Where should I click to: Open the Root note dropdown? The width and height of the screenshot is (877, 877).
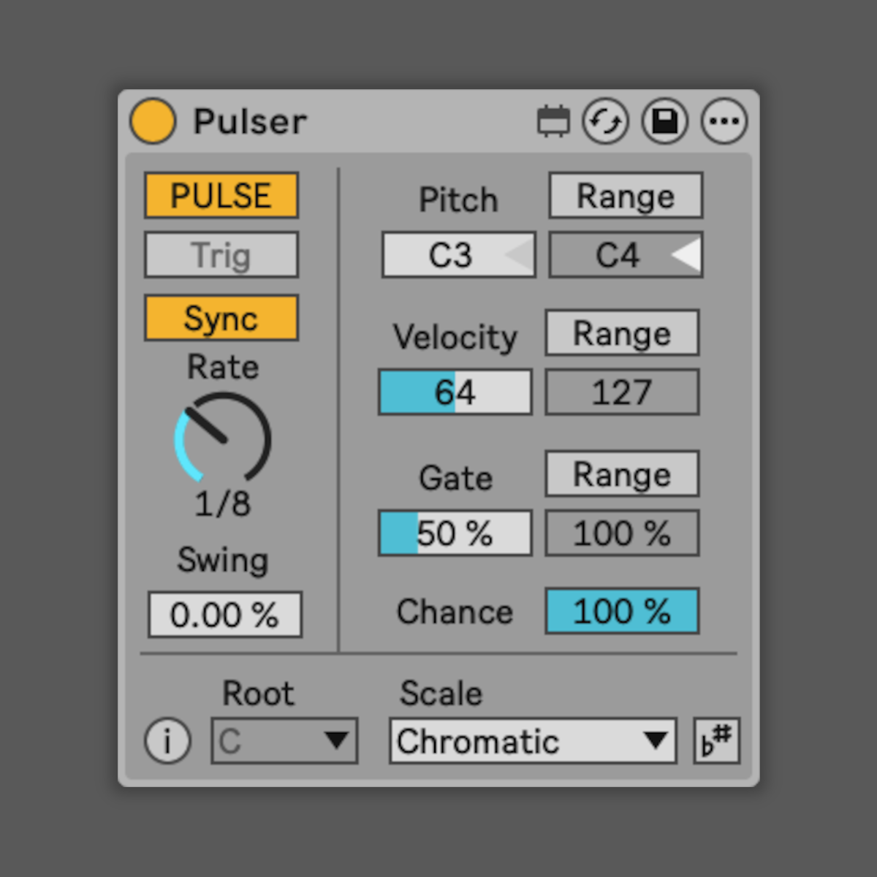tap(284, 741)
